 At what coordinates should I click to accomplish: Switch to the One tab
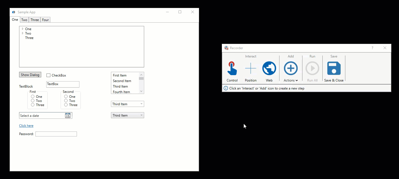point(15,20)
